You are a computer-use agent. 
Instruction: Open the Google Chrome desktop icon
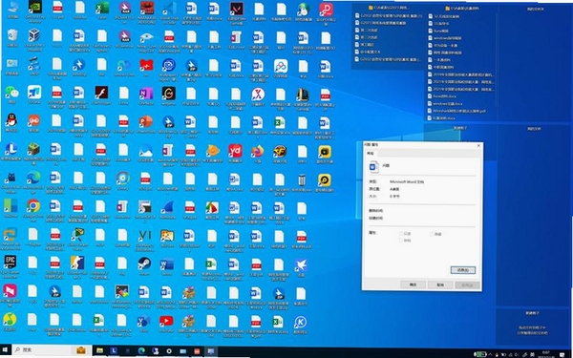[33, 207]
